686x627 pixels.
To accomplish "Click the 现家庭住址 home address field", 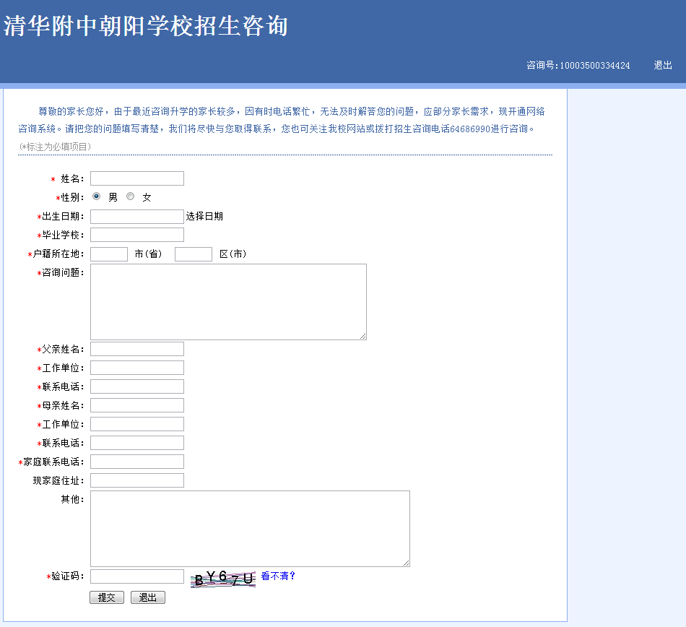I will pyautogui.click(x=137, y=481).
